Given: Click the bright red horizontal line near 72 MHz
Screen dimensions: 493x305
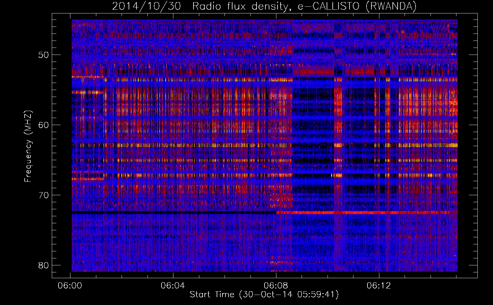Looking at the screenshot, I should [367, 212].
